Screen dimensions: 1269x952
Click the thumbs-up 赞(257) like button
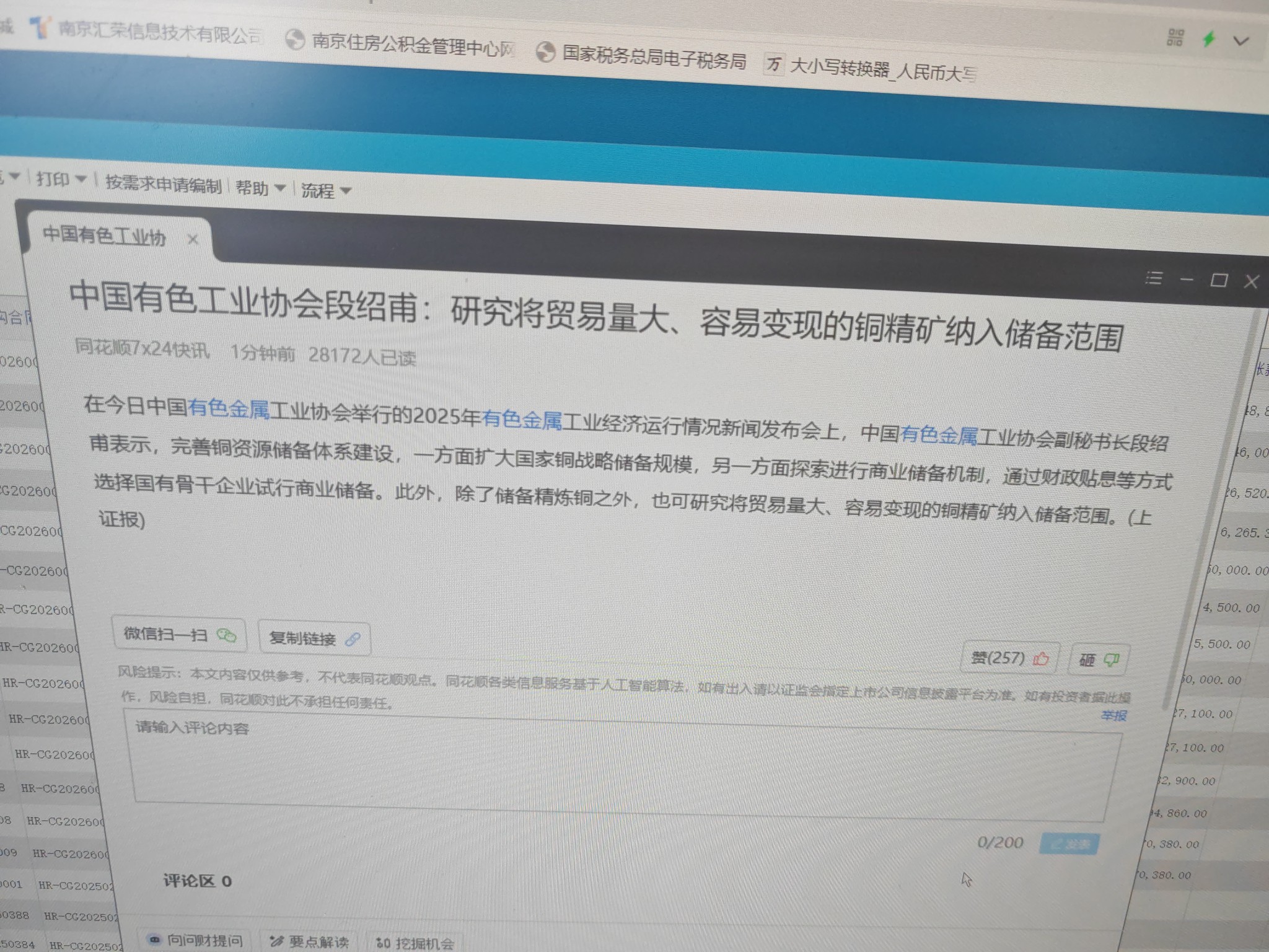tap(1009, 658)
